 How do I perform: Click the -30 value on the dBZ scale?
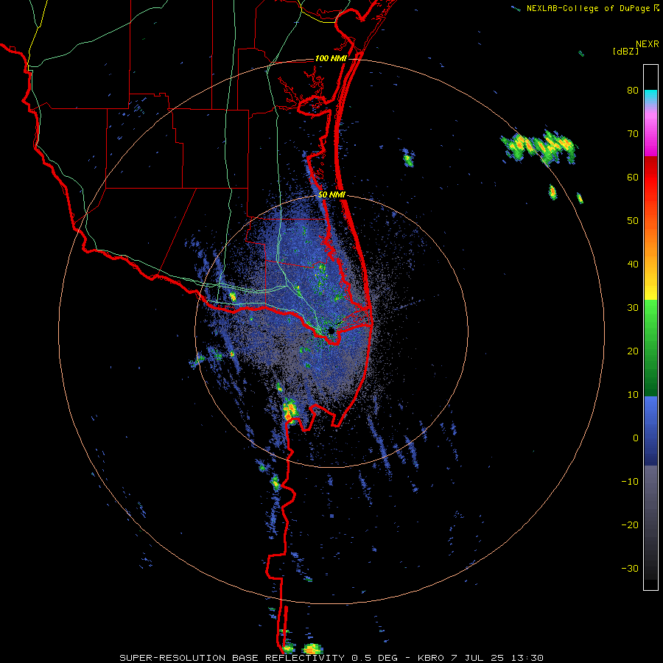click(x=630, y=568)
